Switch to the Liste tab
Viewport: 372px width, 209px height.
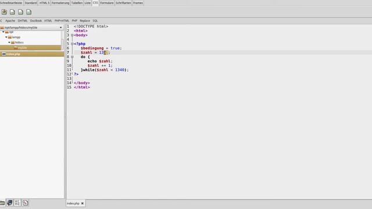pyautogui.click(x=88, y=3)
